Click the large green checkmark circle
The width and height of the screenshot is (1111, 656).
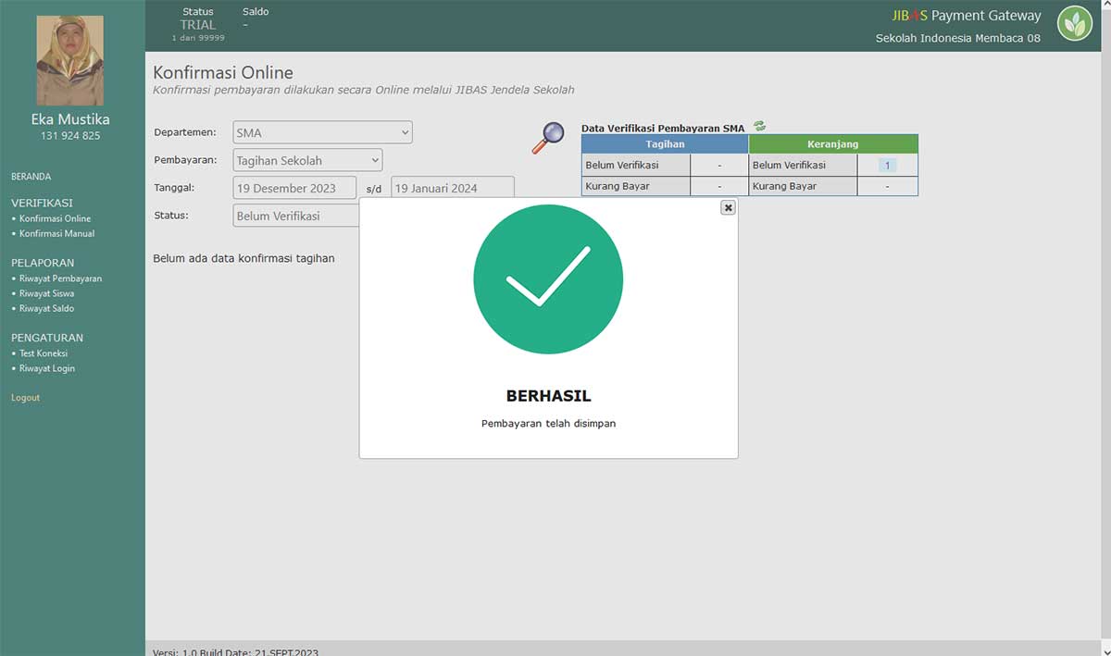(x=548, y=278)
